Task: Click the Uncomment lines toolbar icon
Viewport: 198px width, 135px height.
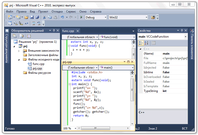Action: (x=39, y=23)
